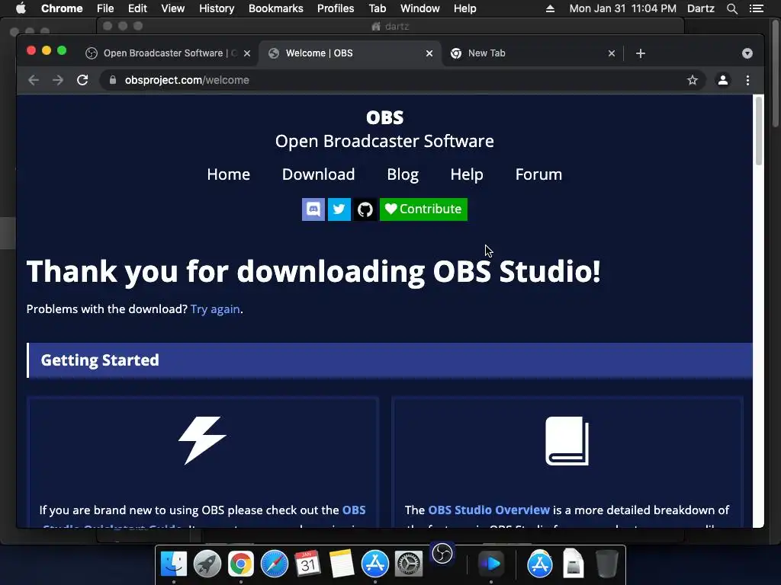
Task: Open Spotlight search magnifier
Action: (x=731, y=8)
